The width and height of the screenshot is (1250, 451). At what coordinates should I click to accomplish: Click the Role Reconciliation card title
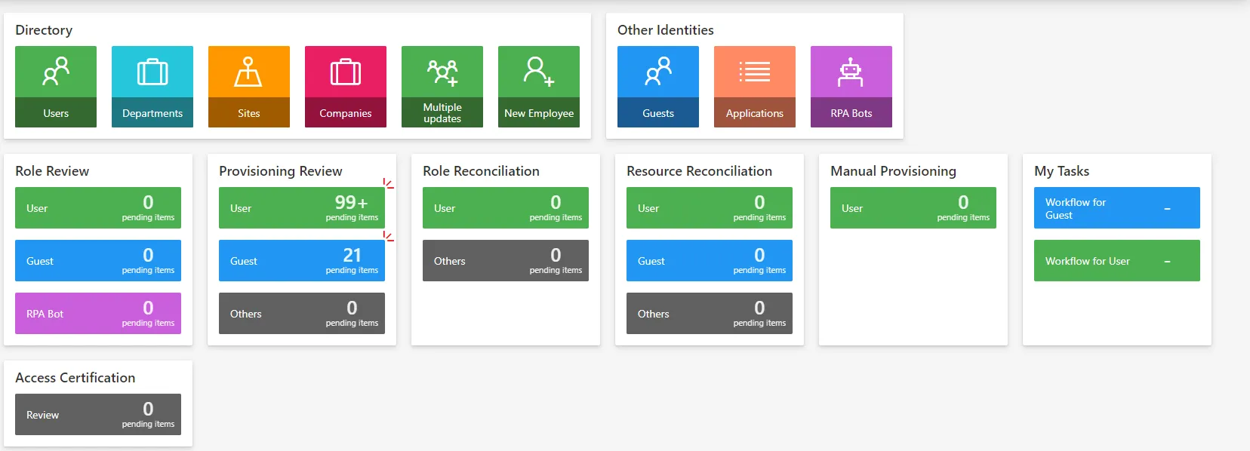coord(481,171)
